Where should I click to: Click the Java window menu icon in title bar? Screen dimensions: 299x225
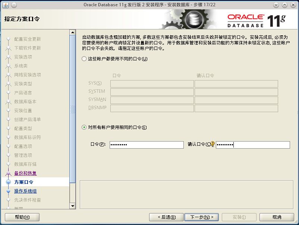click(x=6, y=5)
